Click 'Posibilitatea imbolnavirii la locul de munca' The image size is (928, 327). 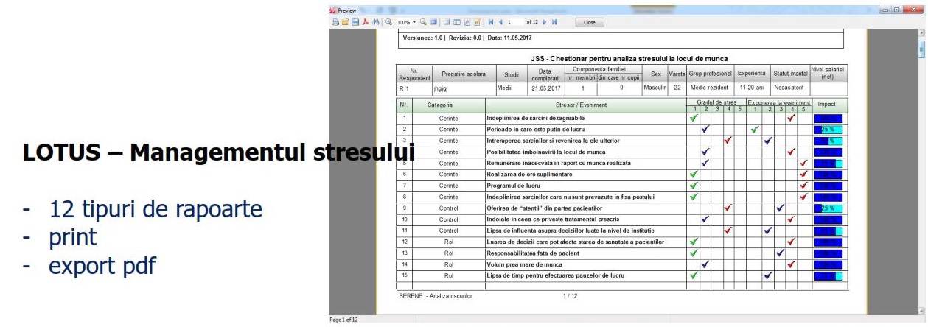click(546, 152)
